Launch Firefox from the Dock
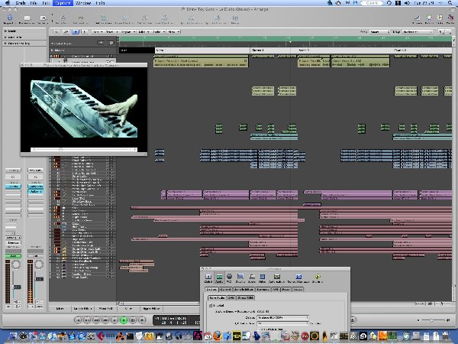 click(216, 336)
